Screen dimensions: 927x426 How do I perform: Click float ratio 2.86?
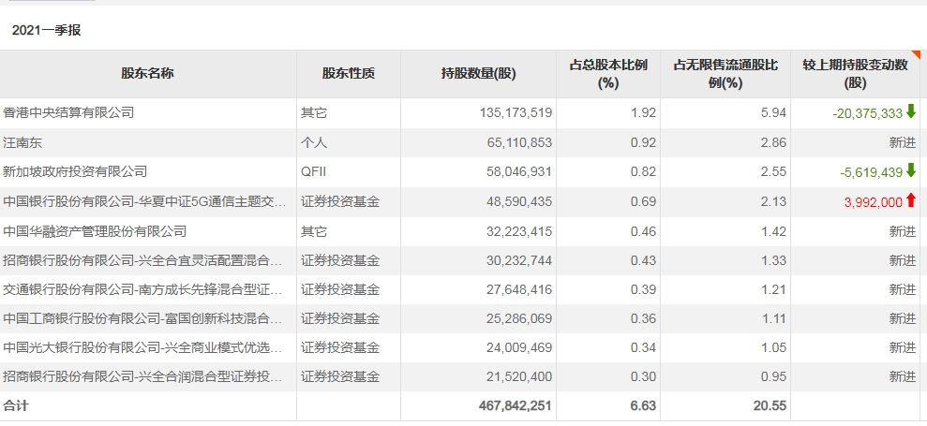pyautogui.click(x=774, y=142)
